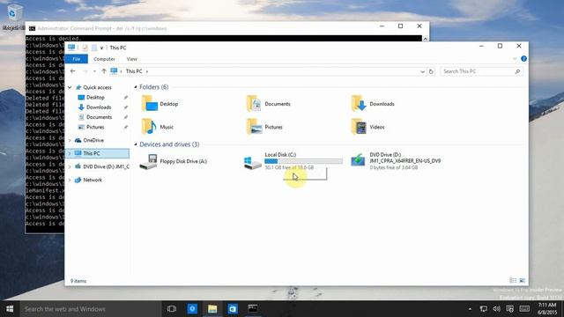Open the volume control in system tray
564x317 pixels.
coord(497,309)
